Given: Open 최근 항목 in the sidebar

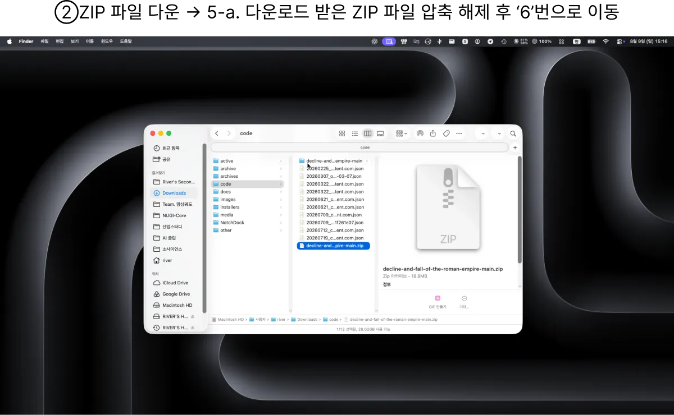Looking at the screenshot, I should click(x=175, y=148).
